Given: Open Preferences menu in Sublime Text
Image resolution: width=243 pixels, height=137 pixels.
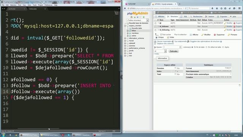Looking at the screenshot, I should pos(49,5).
